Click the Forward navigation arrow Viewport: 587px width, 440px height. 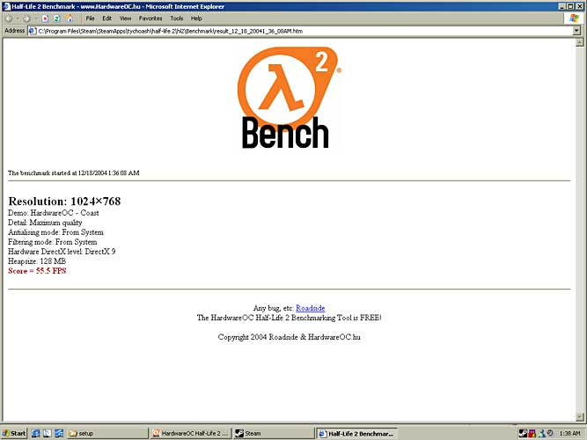(x=26, y=18)
